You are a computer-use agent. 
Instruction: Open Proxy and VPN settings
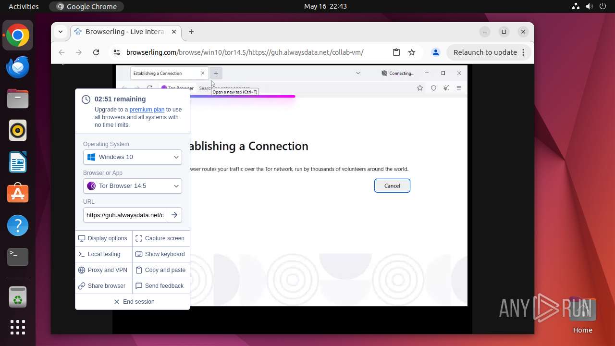pyautogui.click(x=103, y=270)
